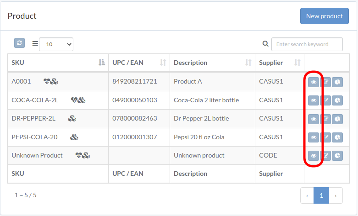Open chart report for COCA-COLA-2L
The height and width of the screenshot is (216, 358).
337,100
